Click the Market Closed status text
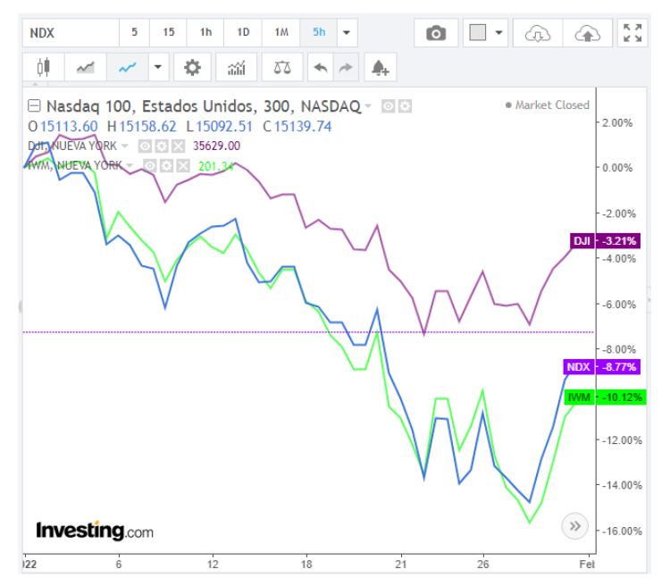Screen dimensions: 670x586 coord(552,105)
